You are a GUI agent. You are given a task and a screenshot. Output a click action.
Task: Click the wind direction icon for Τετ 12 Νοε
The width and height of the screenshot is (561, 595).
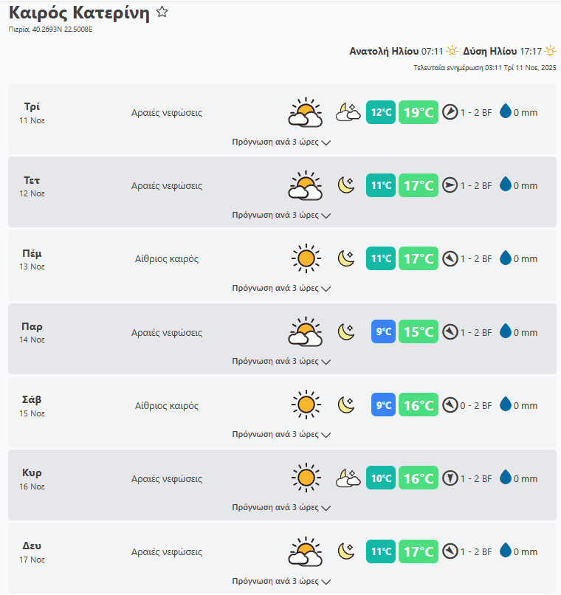450,185
